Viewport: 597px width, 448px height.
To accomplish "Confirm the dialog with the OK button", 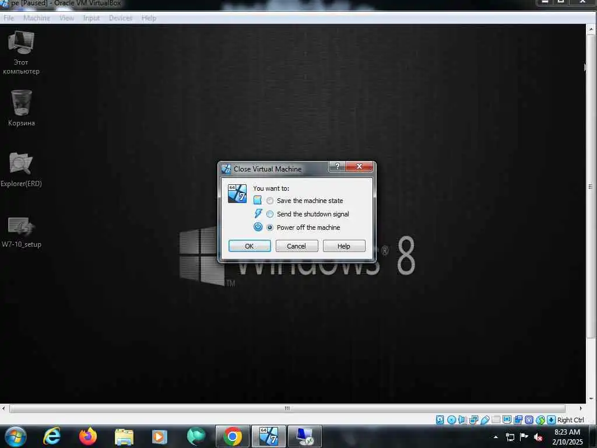I will [250, 246].
